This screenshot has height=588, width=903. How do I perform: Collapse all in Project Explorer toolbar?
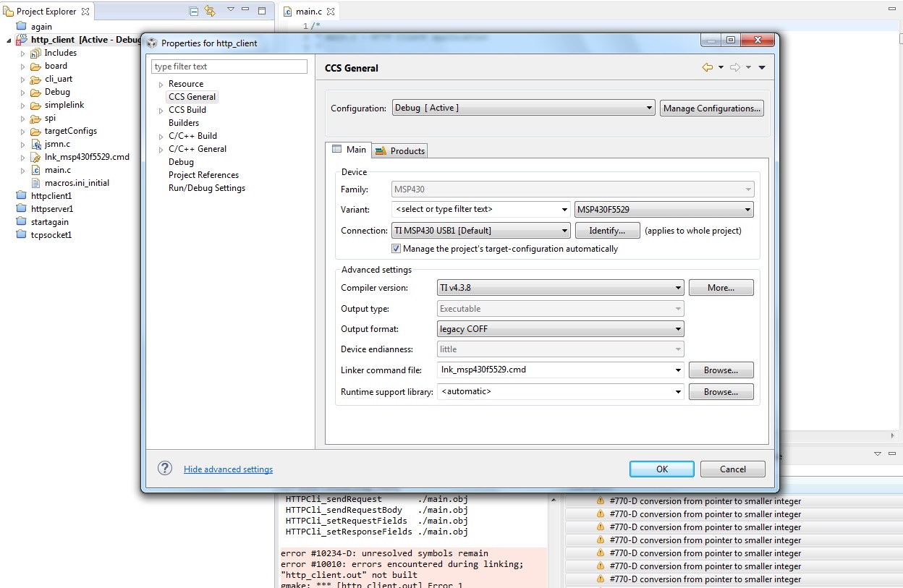pos(193,11)
